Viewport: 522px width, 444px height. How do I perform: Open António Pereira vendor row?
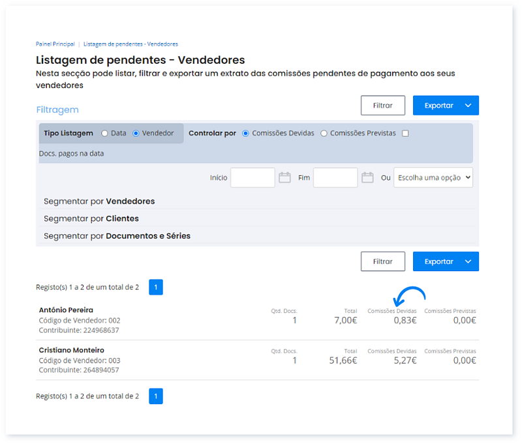66,310
